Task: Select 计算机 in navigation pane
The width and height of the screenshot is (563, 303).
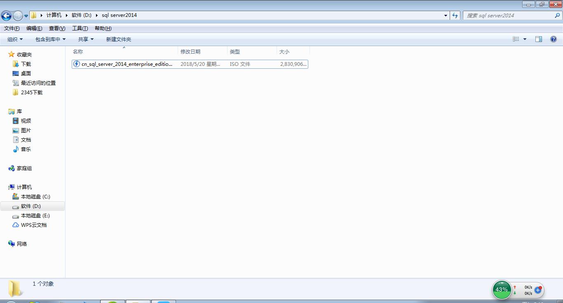Action: coord(24,187)
